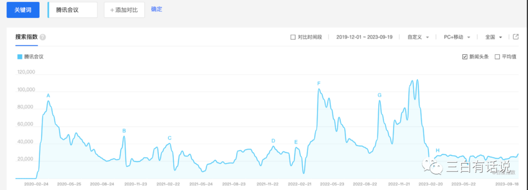Switch to the 搜索指数 tab

[x=26, y=37]
